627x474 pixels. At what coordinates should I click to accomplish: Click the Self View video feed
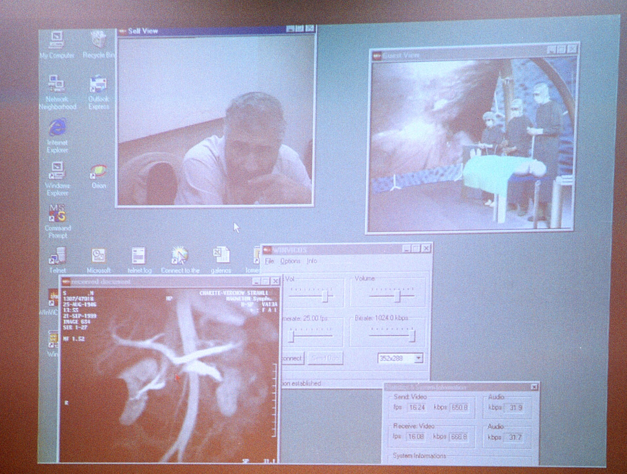[215, 121]
